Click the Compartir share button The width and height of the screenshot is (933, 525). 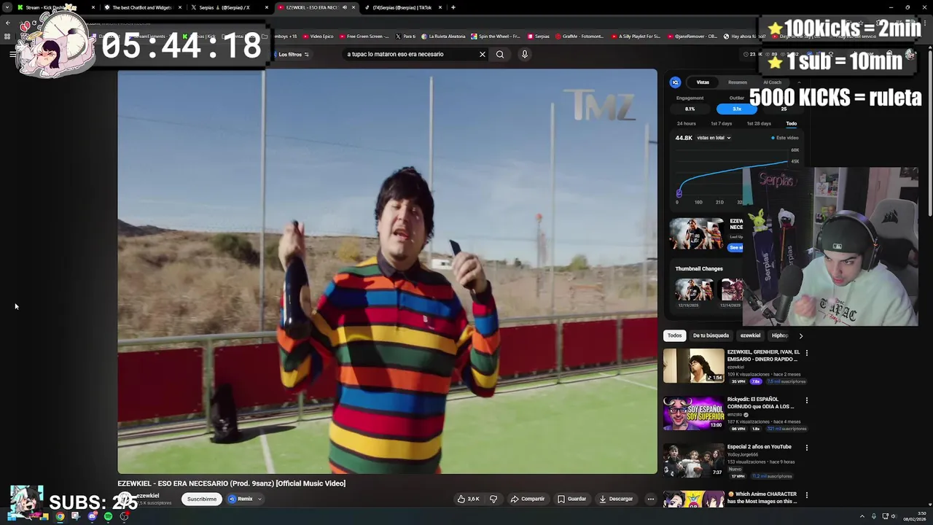pyautogui.click(x=528, y=499)
